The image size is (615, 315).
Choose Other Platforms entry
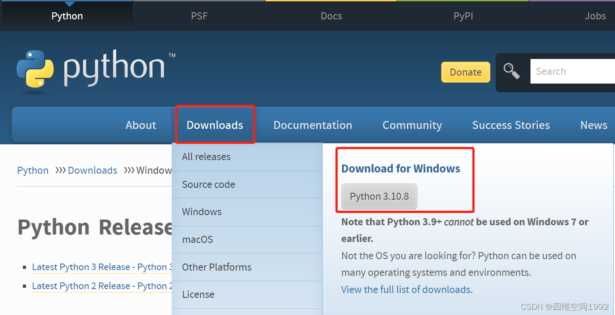(x=247, y=267)
